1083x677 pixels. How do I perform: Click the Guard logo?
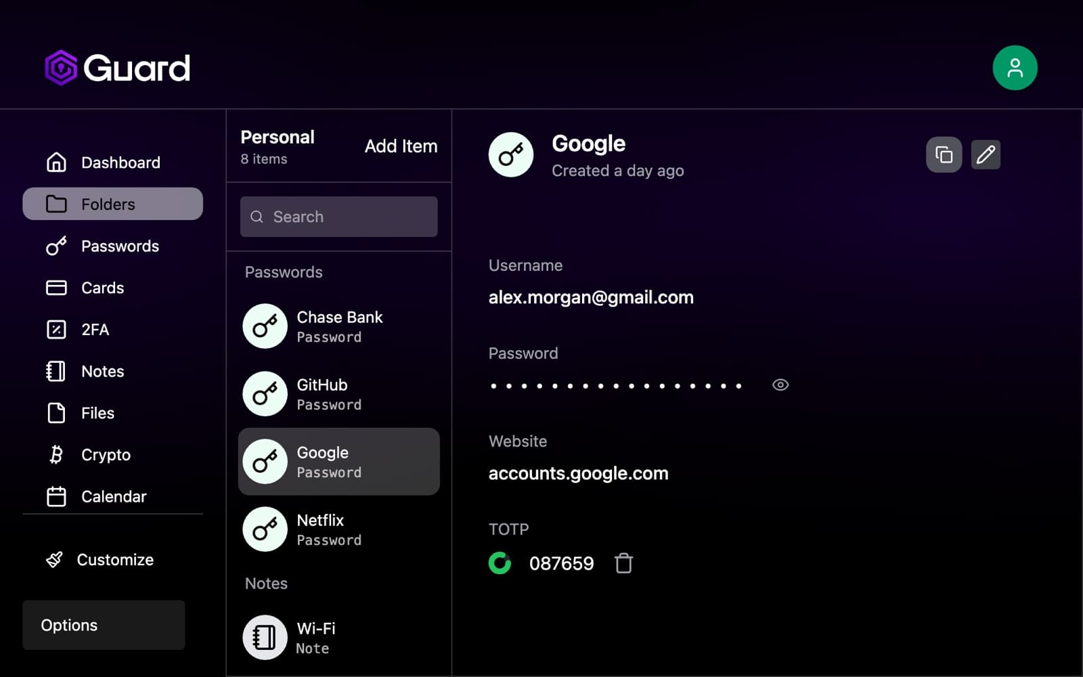tap(117, 68)
